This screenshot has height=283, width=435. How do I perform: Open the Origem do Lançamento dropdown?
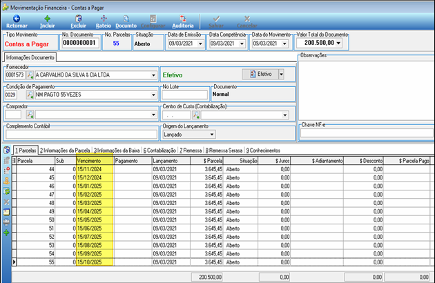(x=212, y=135)
